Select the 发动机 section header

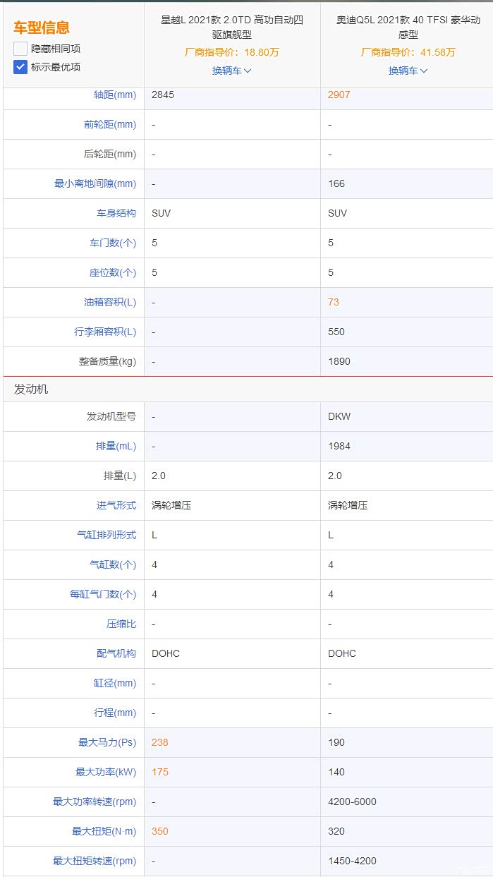(x=31, y=389)
